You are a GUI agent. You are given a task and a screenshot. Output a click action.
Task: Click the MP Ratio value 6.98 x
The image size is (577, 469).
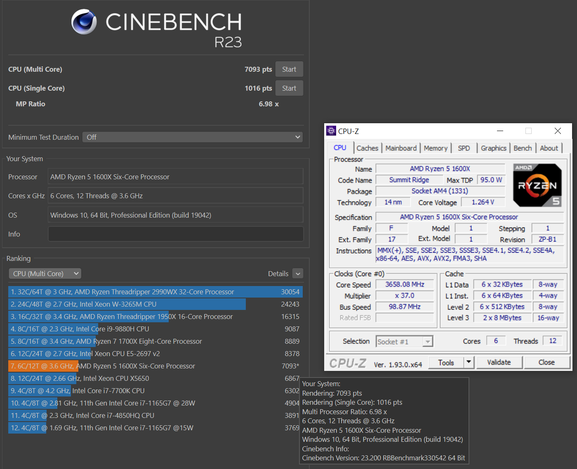click(269, 104)
